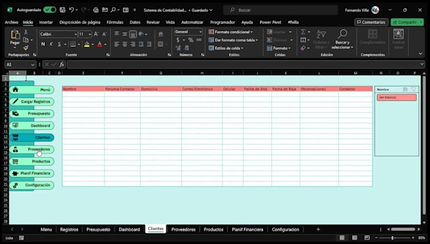Toggle italic K formatting
The width and height of the screenshot is (430, 244).
(51, 44)
